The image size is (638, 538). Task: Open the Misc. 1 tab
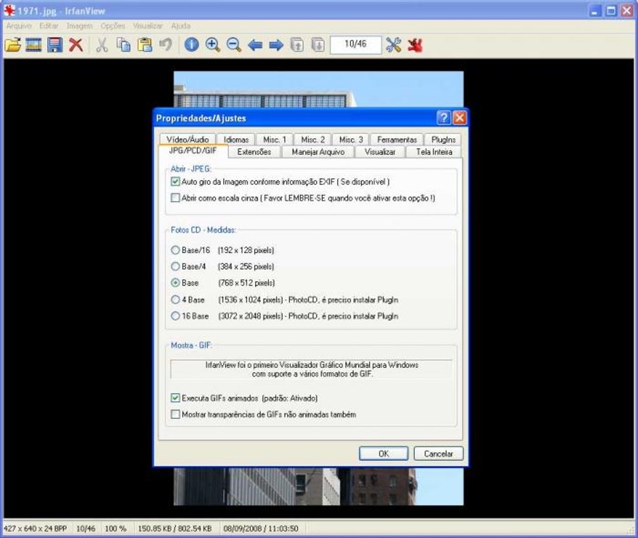coord(275,139)
